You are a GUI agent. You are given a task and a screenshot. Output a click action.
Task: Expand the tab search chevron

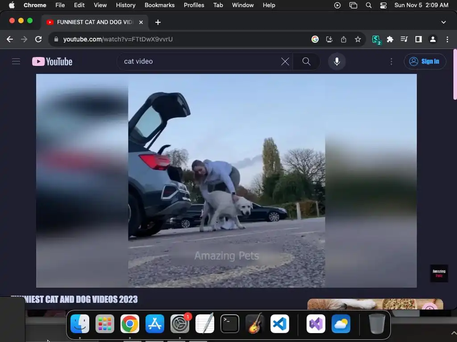tap(443, 22)
